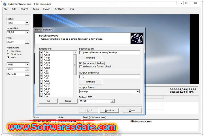This screenshot has height=136, width=204.
Task: Open the Tools menu
Action: click(35, 9)
